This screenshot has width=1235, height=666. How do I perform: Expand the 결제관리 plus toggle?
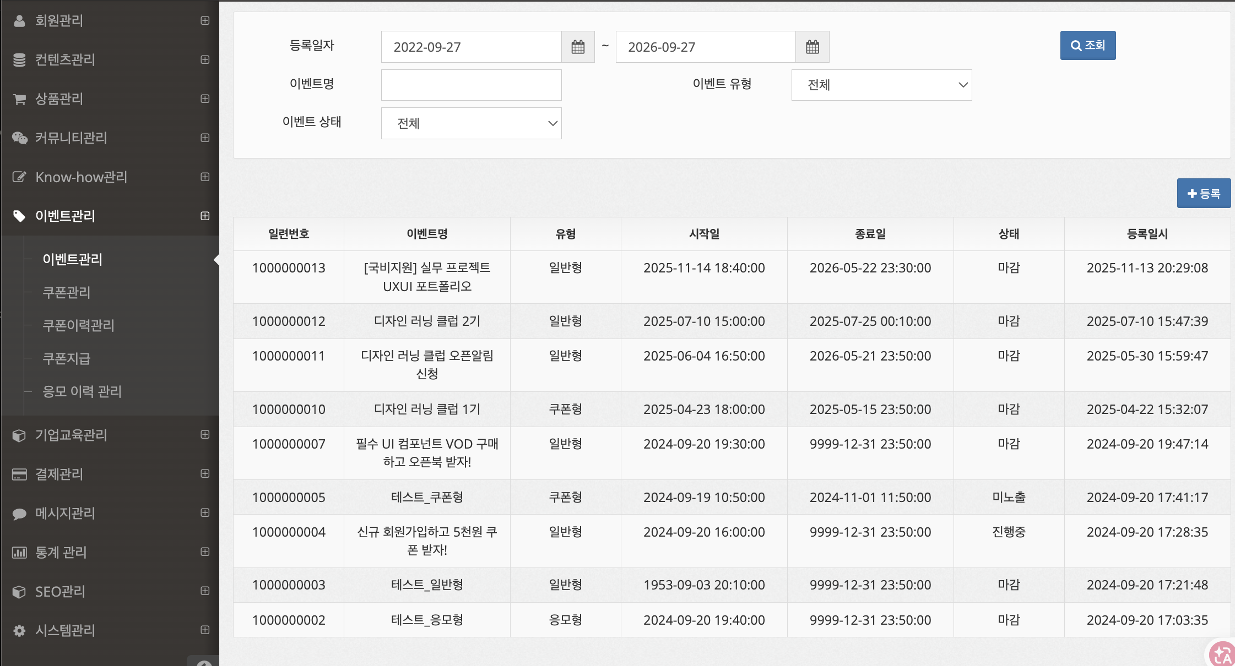[x=205, y=473]
